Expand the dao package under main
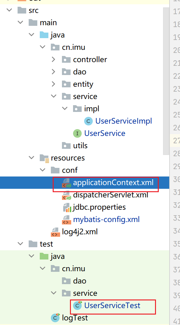 click(x=54, y=72)
